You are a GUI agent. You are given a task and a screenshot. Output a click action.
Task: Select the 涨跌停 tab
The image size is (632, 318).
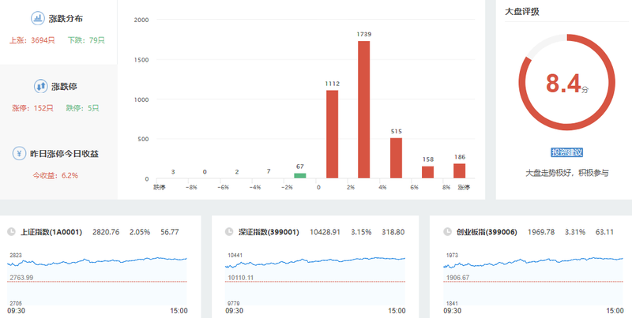coord(58,97)
